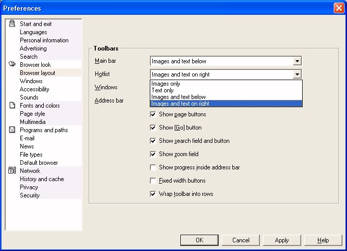Open the Main bar style dropdown
This screenshot has width=347, height=251.
coord(297,61)
